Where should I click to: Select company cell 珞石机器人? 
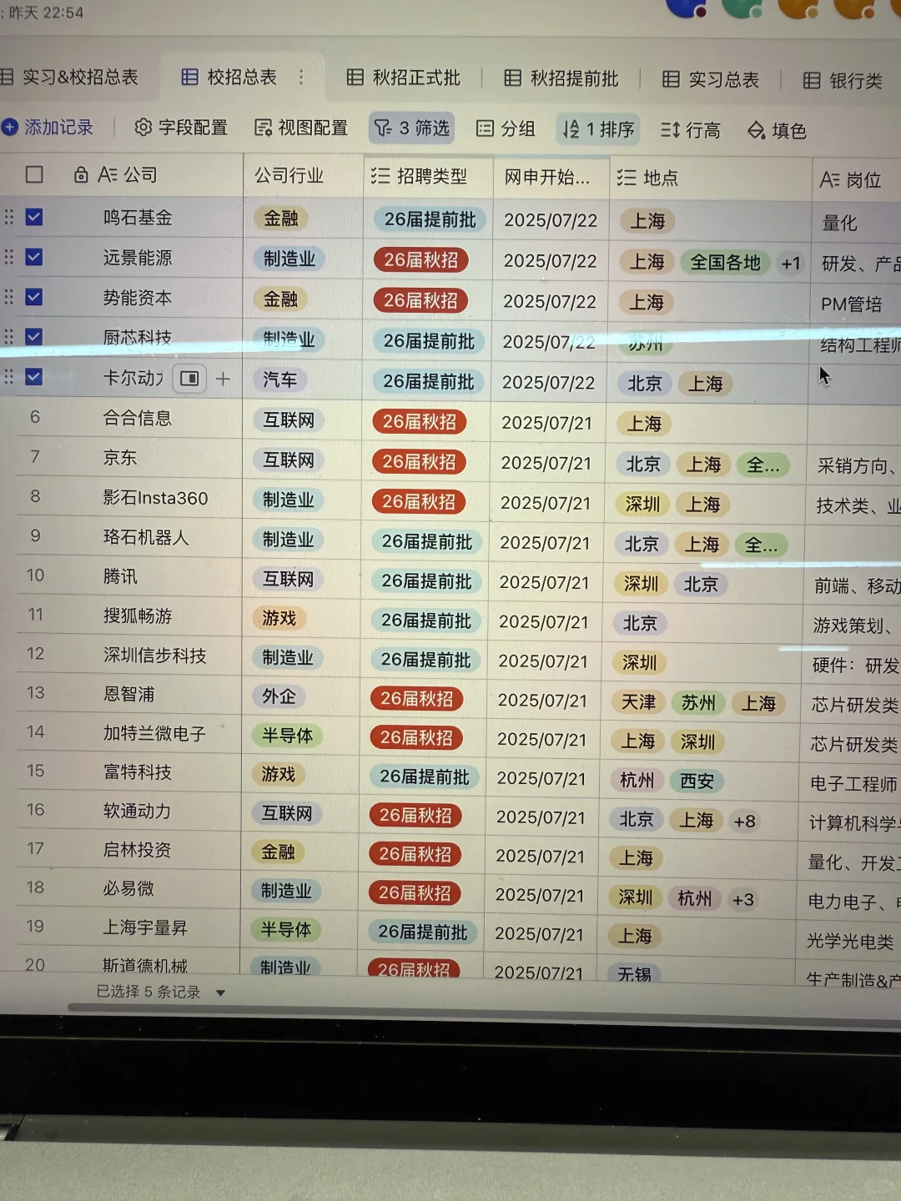[147, 537]
